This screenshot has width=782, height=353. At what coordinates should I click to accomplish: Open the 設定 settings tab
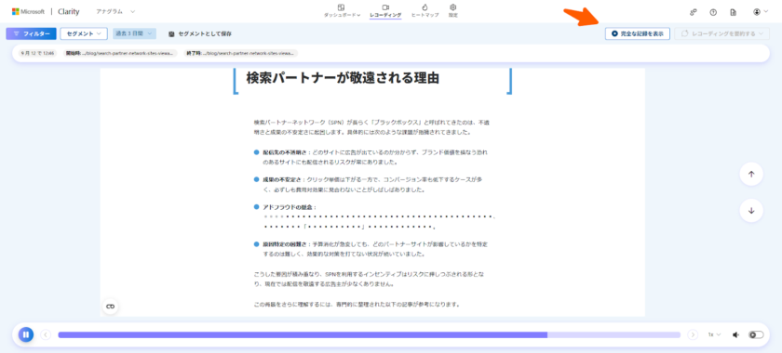click(x=452, y=11)
